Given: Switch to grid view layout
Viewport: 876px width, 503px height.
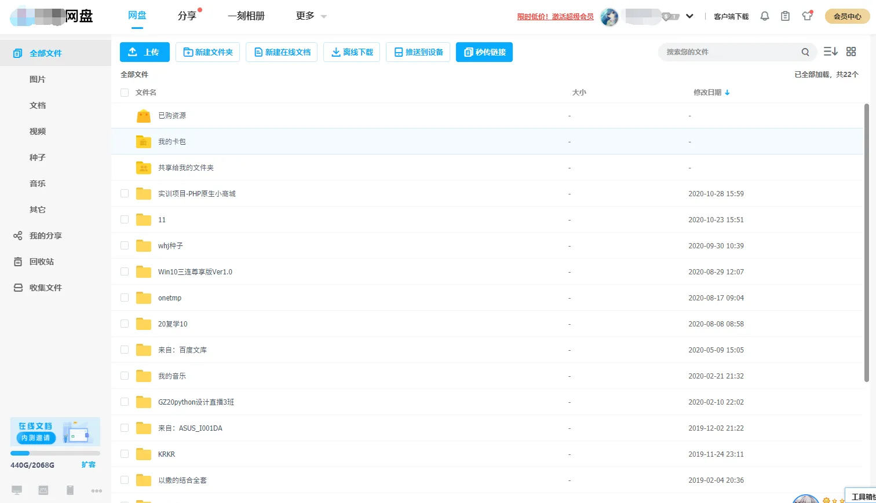Looking at the screenshot, I should [851, 52].
